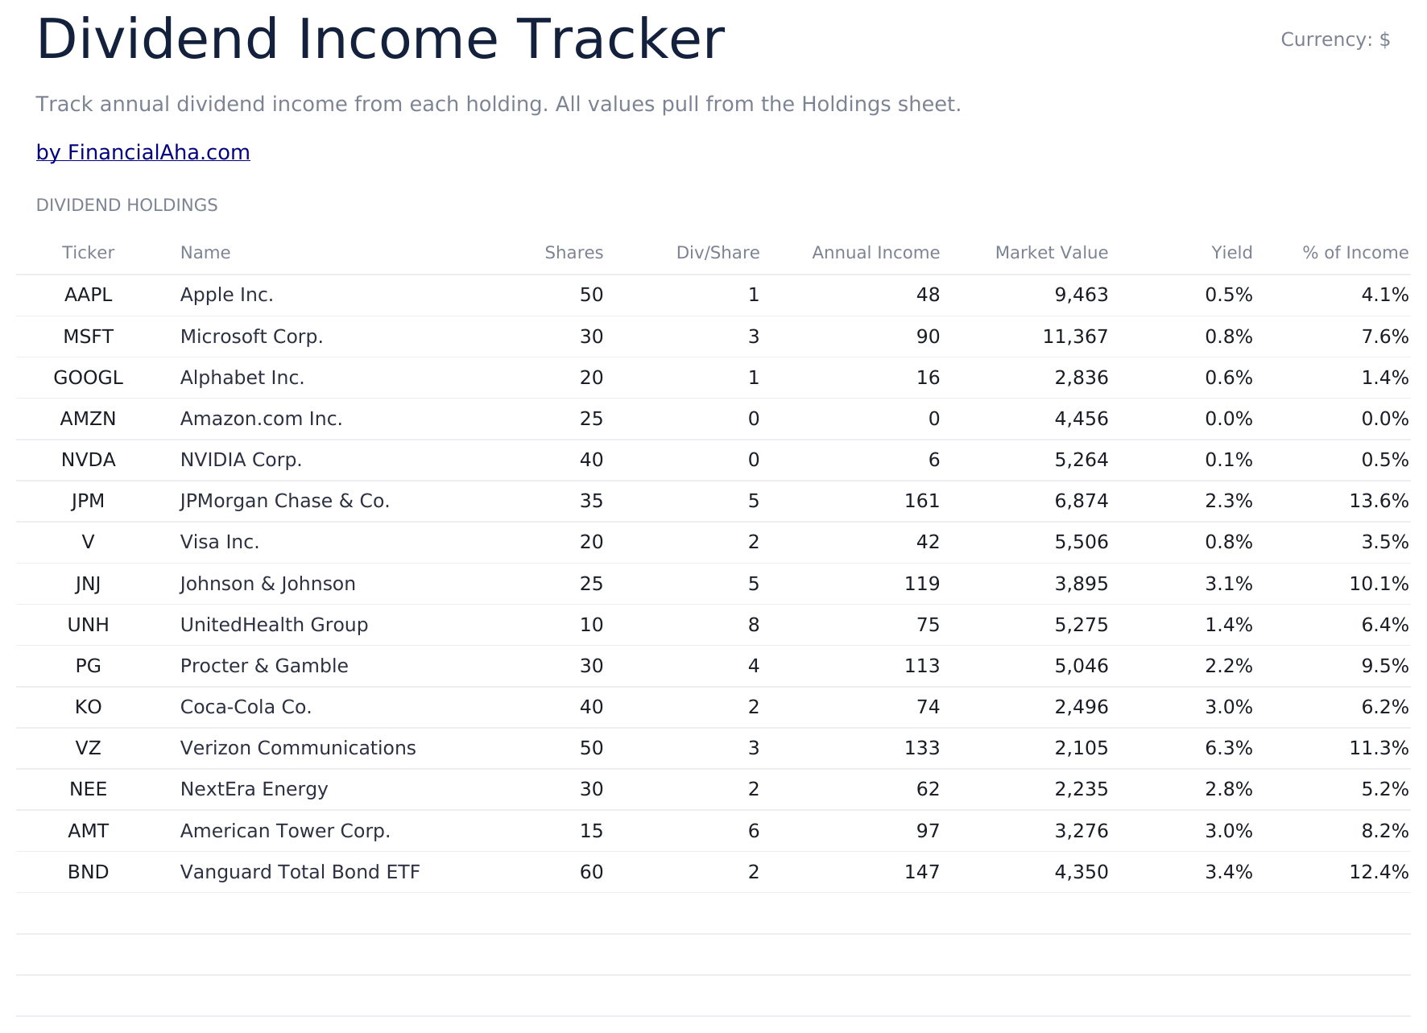
Task: Select NVIDIA annual income 6
Action: (934, 460)
